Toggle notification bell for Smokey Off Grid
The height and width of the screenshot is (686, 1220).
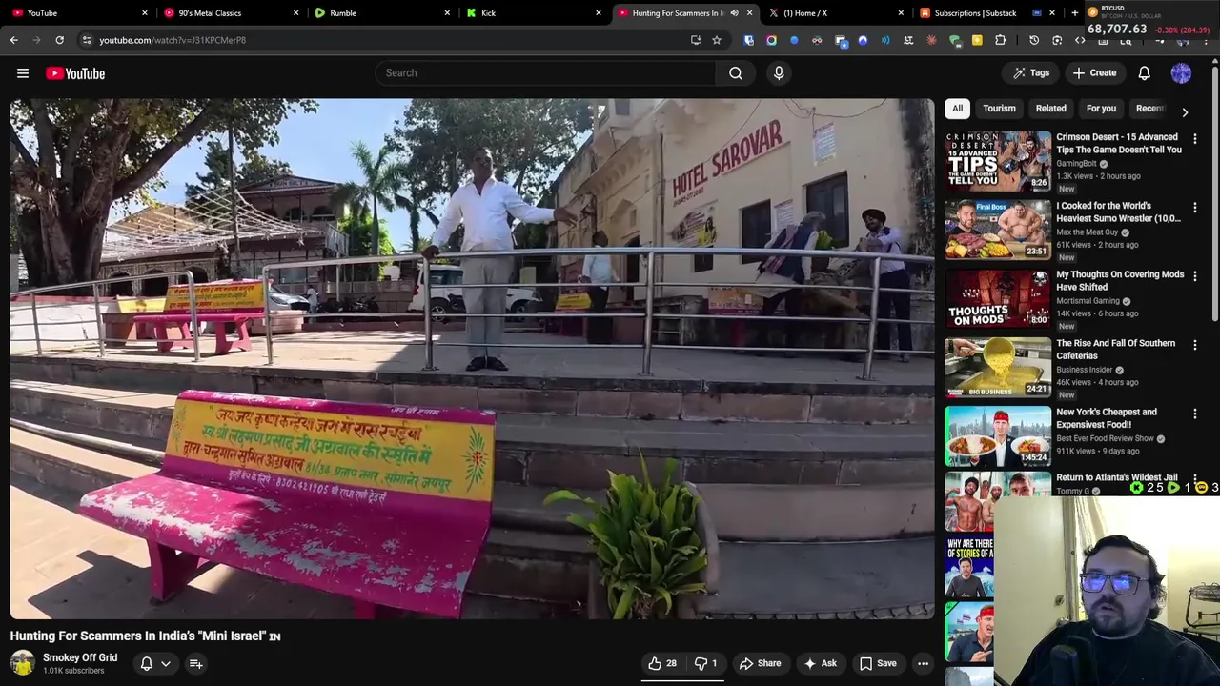coord(147,663)
